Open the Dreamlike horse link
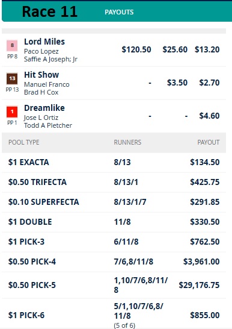 44,108
